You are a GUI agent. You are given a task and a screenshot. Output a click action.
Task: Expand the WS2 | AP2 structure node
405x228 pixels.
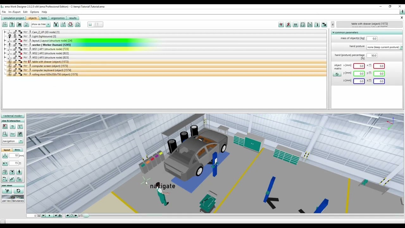tap(5, 53)
